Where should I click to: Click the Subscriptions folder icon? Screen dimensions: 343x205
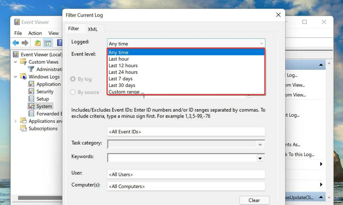pyautogui.click(x=24, y=128)
